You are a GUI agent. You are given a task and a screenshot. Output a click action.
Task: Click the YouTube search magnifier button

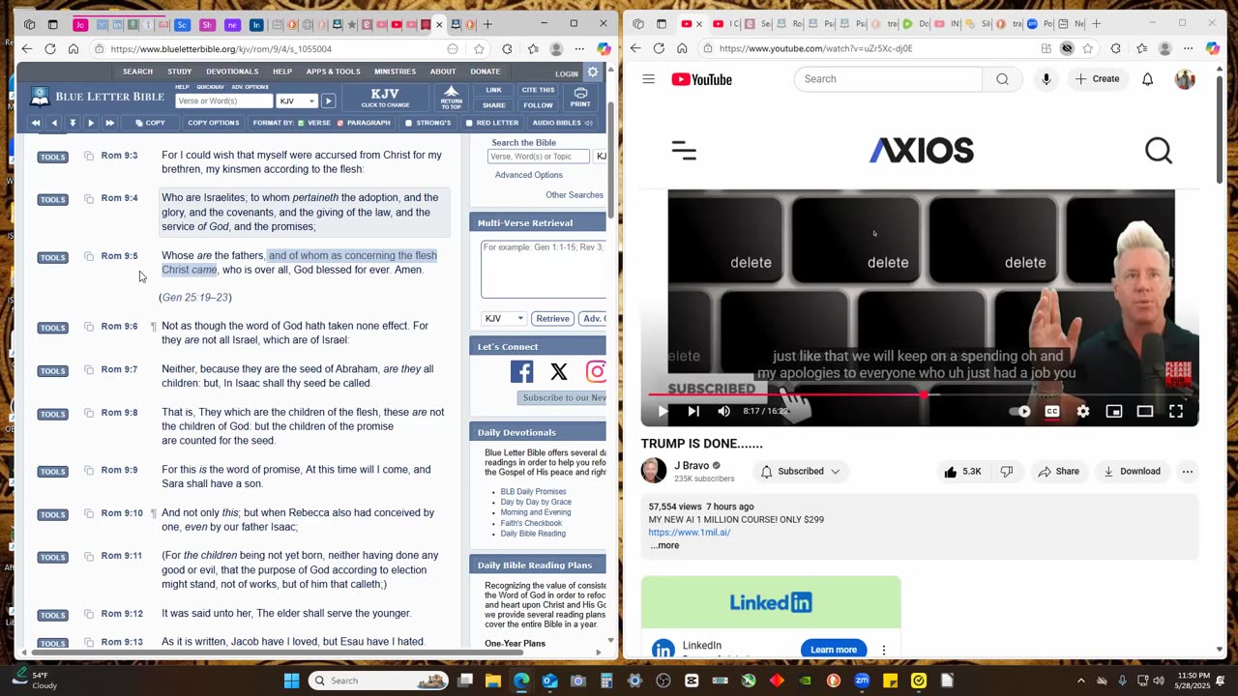tap(1002, 79)
